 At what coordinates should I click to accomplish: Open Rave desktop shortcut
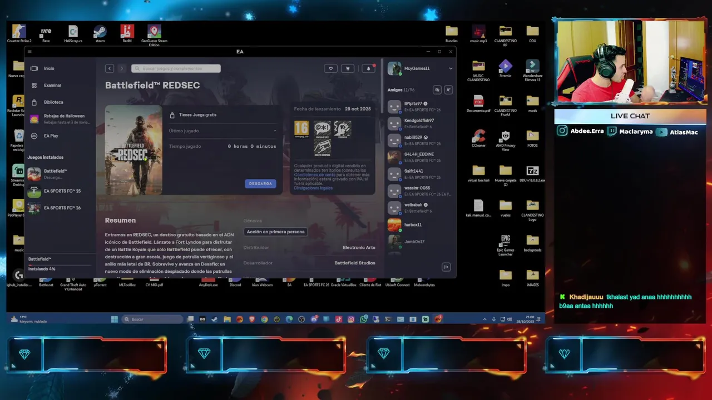pos(46,34)
